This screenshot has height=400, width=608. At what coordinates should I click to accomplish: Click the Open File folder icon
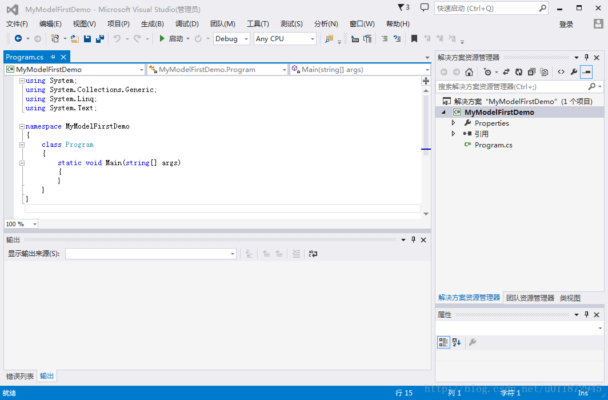click(x=75, y=38)
